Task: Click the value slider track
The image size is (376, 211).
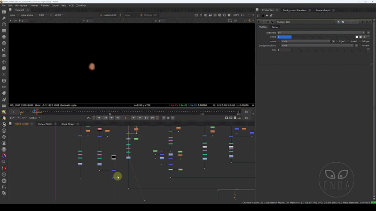Action: (323, 37)
